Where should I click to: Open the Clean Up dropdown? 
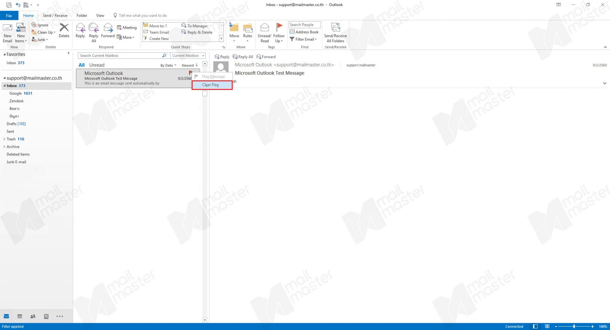pyautogui.click(x=43, y=32)
